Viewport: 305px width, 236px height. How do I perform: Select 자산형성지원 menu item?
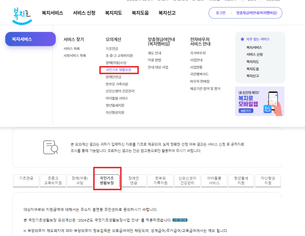pos(115,112)
